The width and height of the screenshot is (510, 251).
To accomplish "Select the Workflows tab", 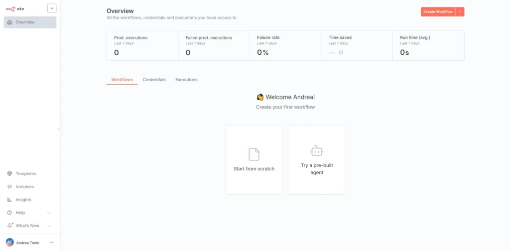I will pyautogui.click(x=122, y=80).
